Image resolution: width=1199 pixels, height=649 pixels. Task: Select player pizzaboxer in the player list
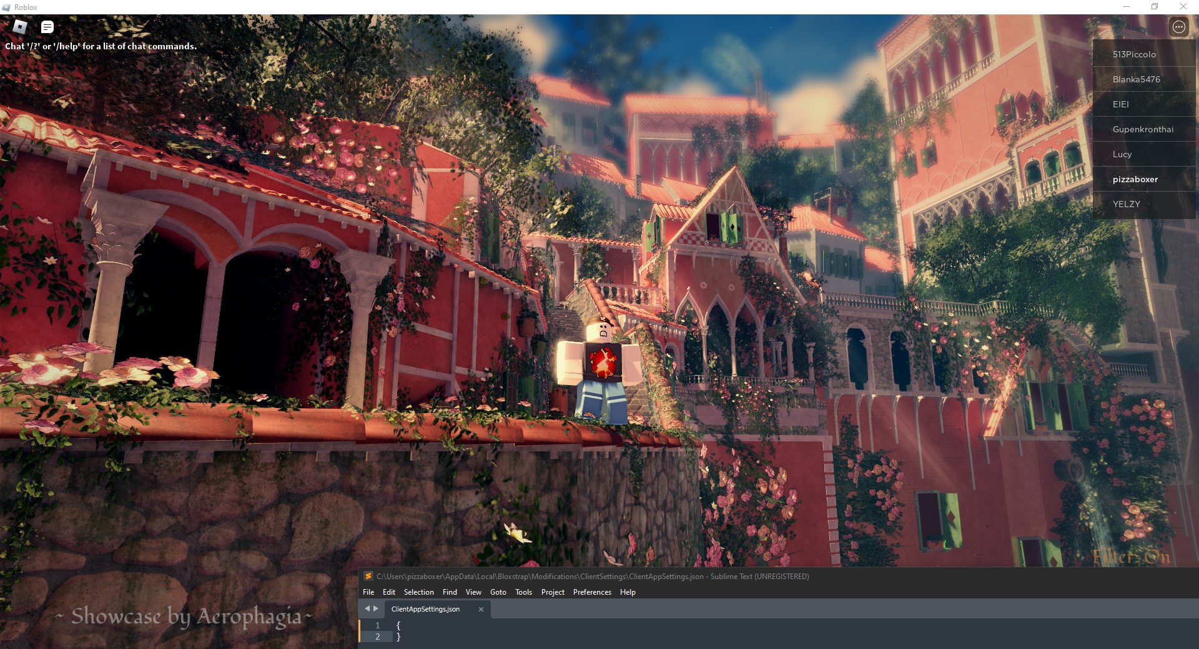(x=1144, y=179)
